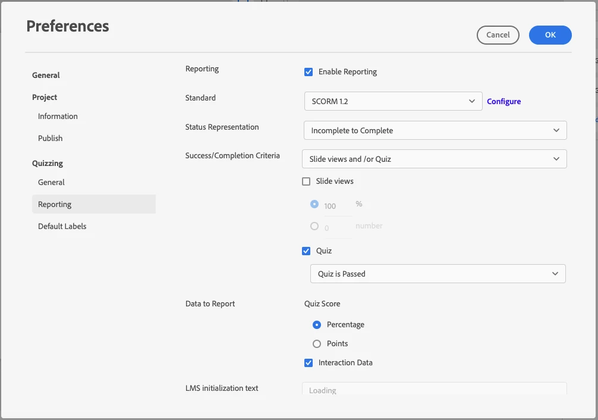The image size is (598, 420).
Task: Click the LMS initialization text field
Action: (x=435, y=390)
